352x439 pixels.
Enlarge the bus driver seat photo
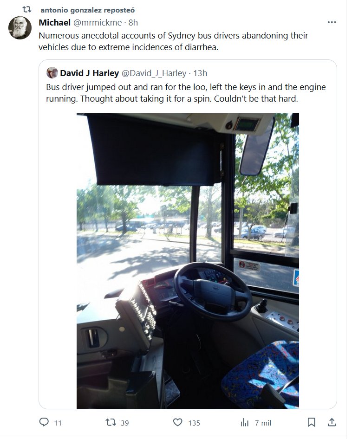pyautogui.click(x=188, y=261)
